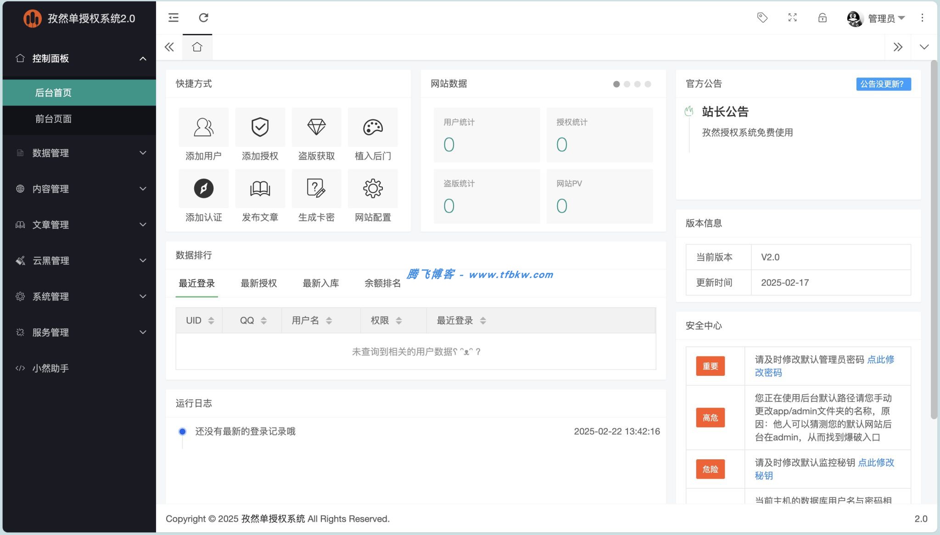This screenshot has height=535, width=940.
Task: Select the 添加授权 shield icon
Action: (260, 128)
